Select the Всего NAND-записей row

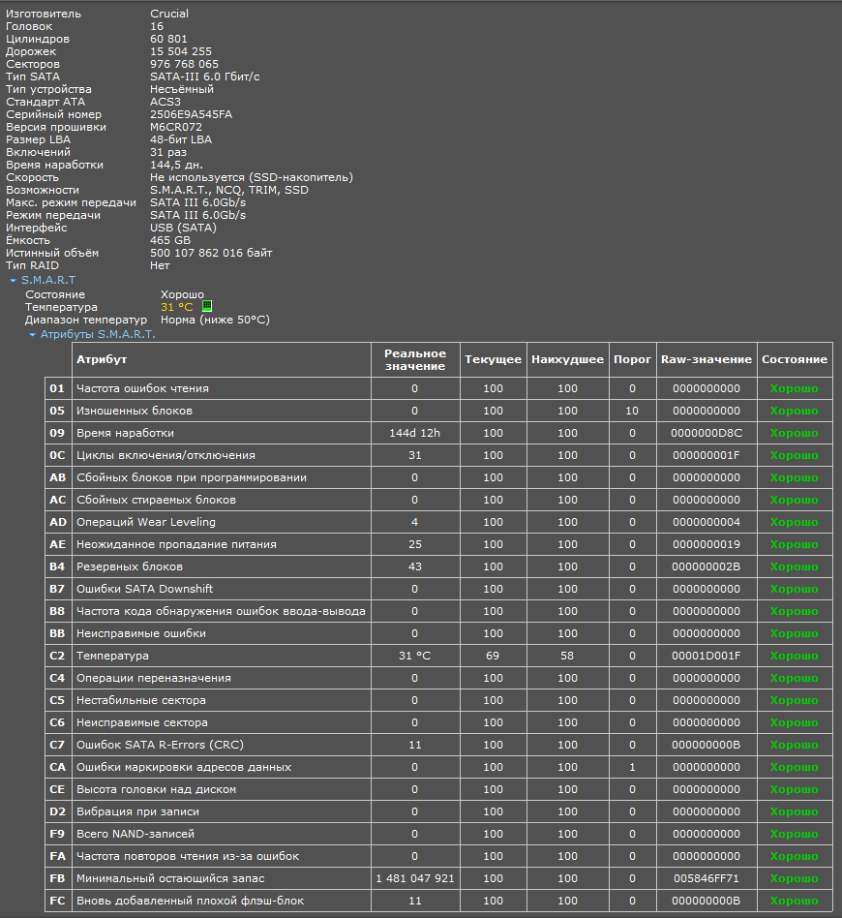click(x=438, y=834)
